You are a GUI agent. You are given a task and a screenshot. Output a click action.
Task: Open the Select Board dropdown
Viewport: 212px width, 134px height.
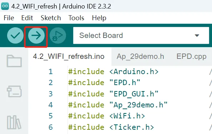141,35
